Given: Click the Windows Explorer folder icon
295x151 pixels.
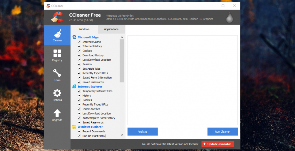Looking at the screenshot, I should coord(74,127).
